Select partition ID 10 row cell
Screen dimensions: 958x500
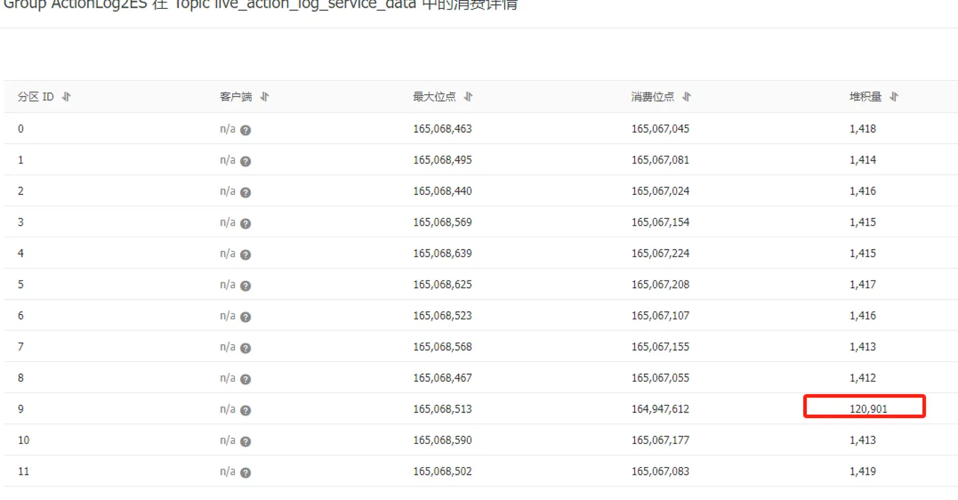[24, 440]
